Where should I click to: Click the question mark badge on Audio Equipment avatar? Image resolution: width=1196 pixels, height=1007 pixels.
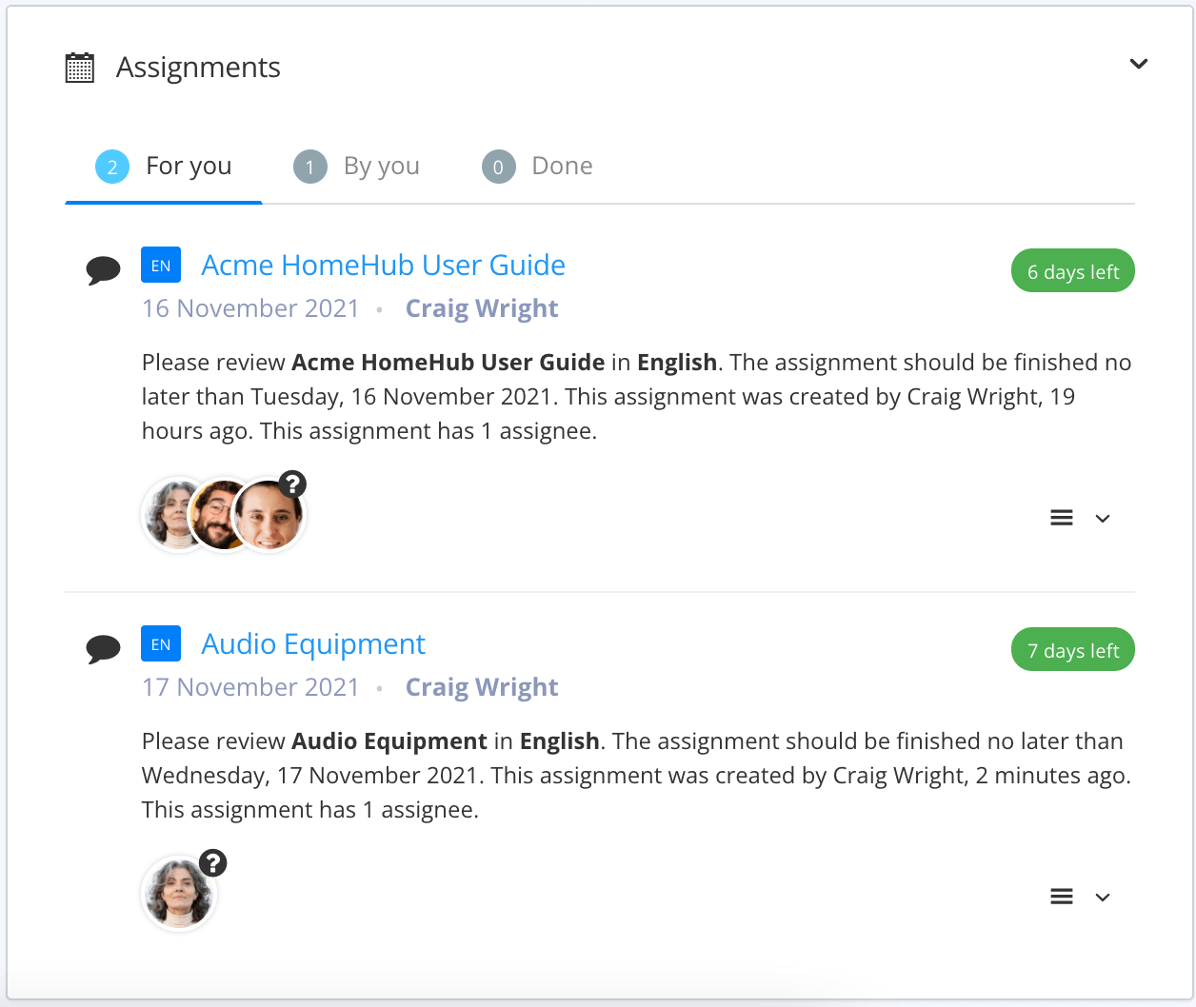coord(213,862)
